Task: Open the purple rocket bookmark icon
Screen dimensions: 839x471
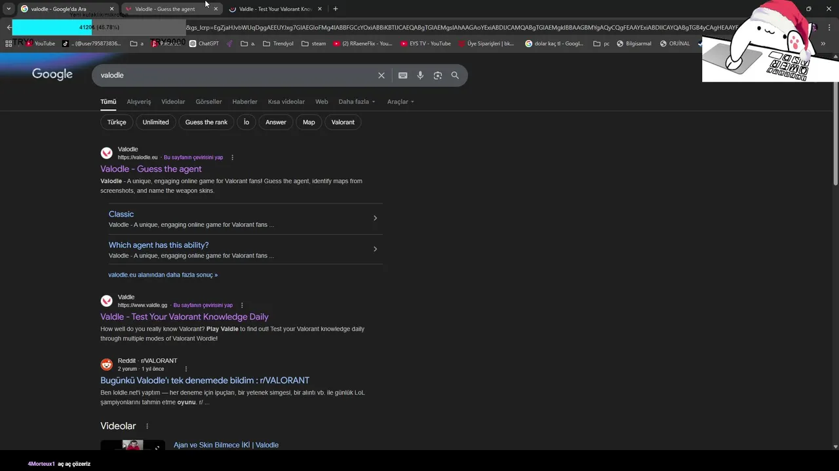Action: click(x=230, y=44)
